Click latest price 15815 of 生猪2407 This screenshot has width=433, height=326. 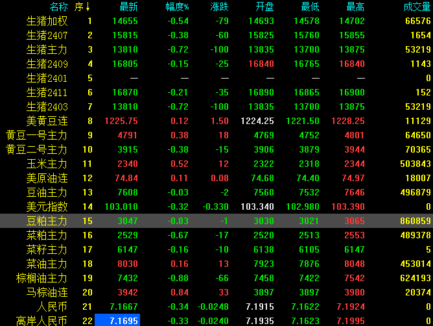pyautogui.click(x=125, y=36)
